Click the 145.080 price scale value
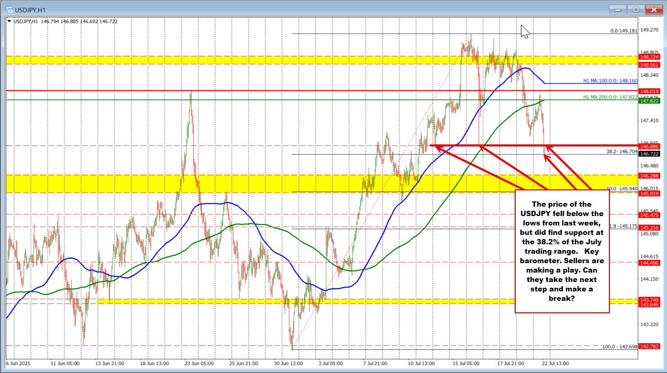 point(649,234)
